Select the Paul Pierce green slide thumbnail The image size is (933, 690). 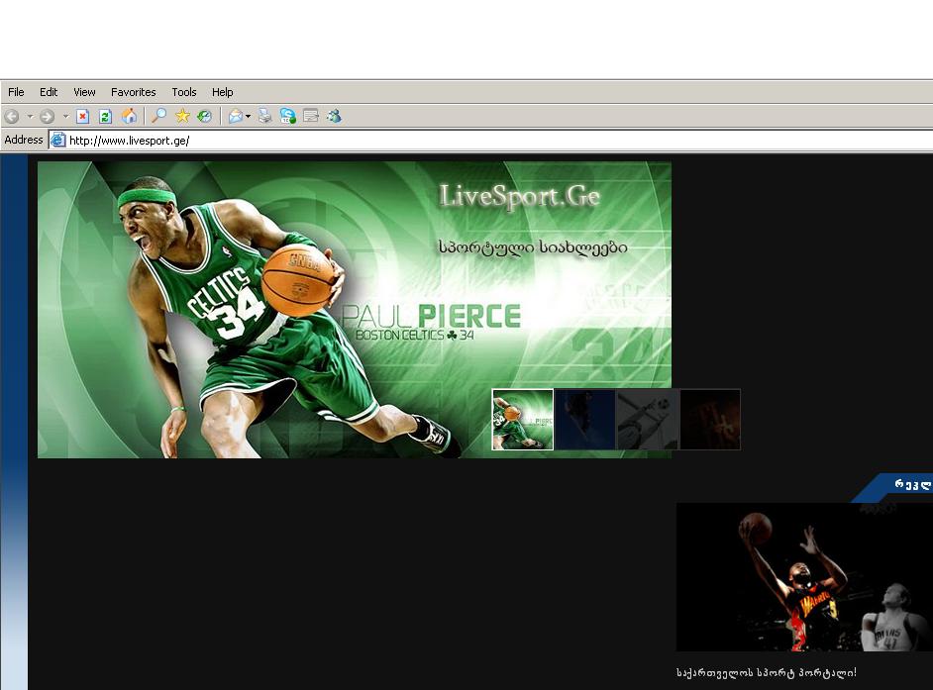point(522,420)
